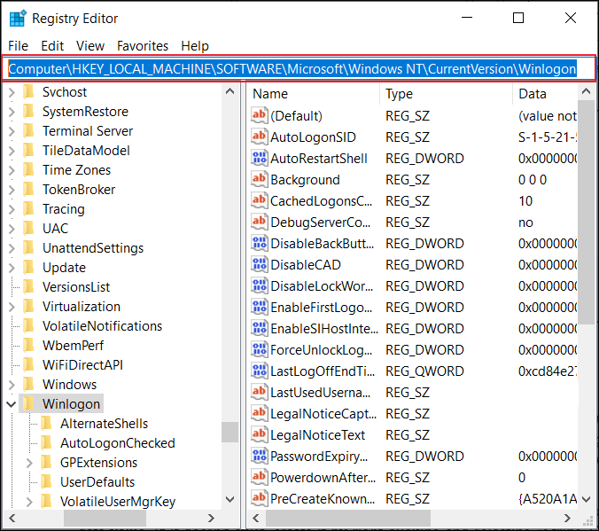Open the Favorites menu
The height and width of the screenshot is (531, 599).
click(x=143, y=46)
